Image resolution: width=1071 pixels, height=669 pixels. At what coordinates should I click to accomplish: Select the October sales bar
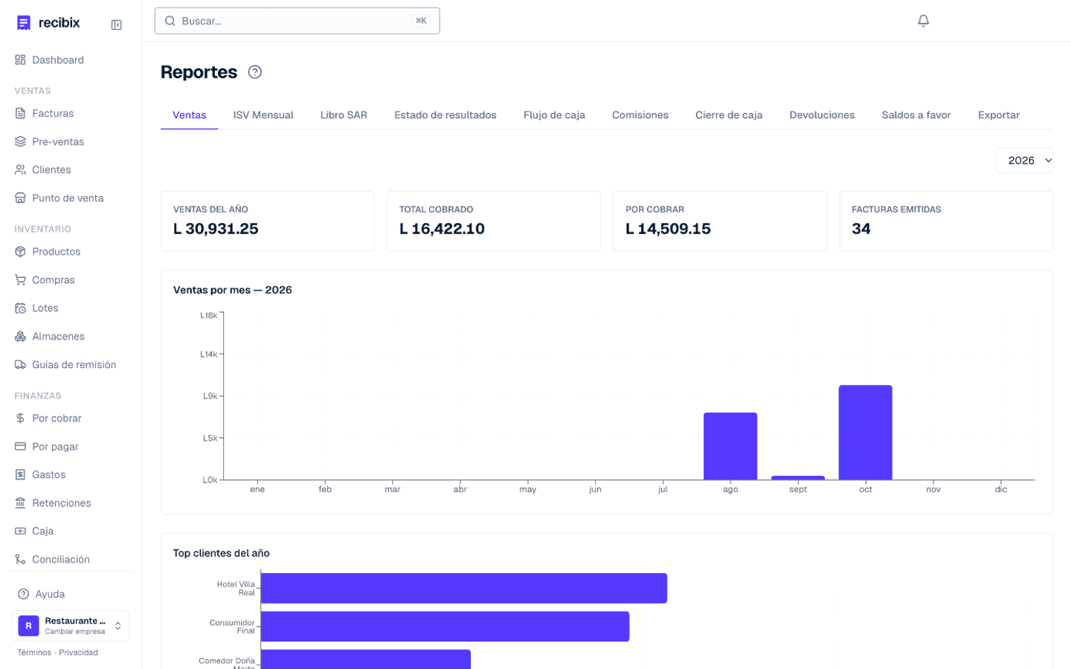point(866,433)
